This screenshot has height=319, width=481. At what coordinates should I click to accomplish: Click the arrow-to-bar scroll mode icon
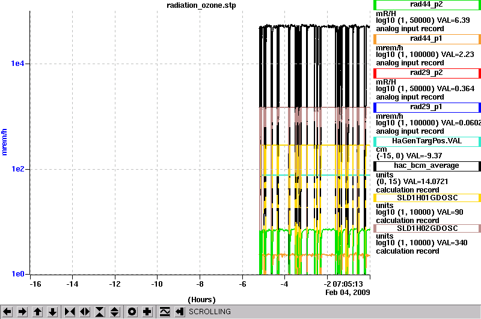click(180, 312)
